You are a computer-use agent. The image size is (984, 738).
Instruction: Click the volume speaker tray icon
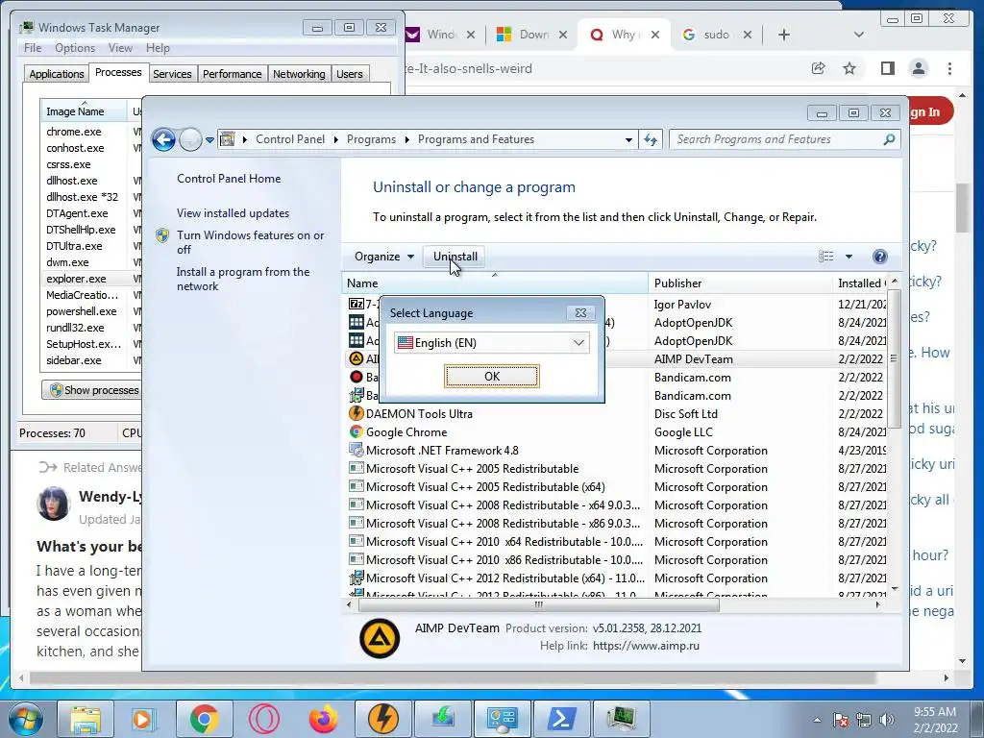(886, 720)
